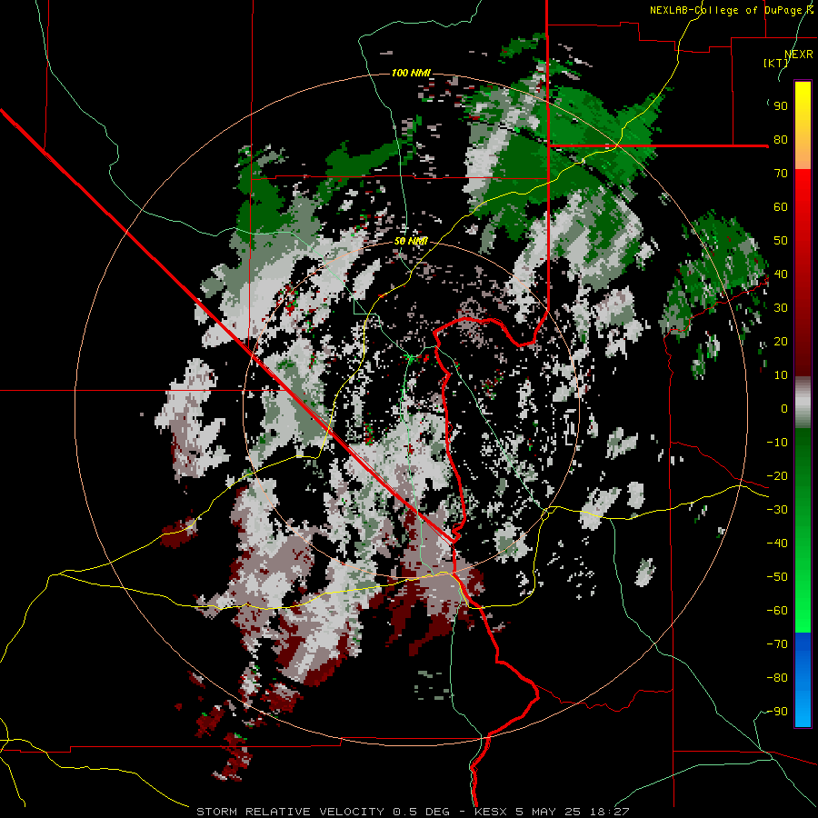
Task: Click the 18:27 timestamp in caption
Action: coord(609,812)
